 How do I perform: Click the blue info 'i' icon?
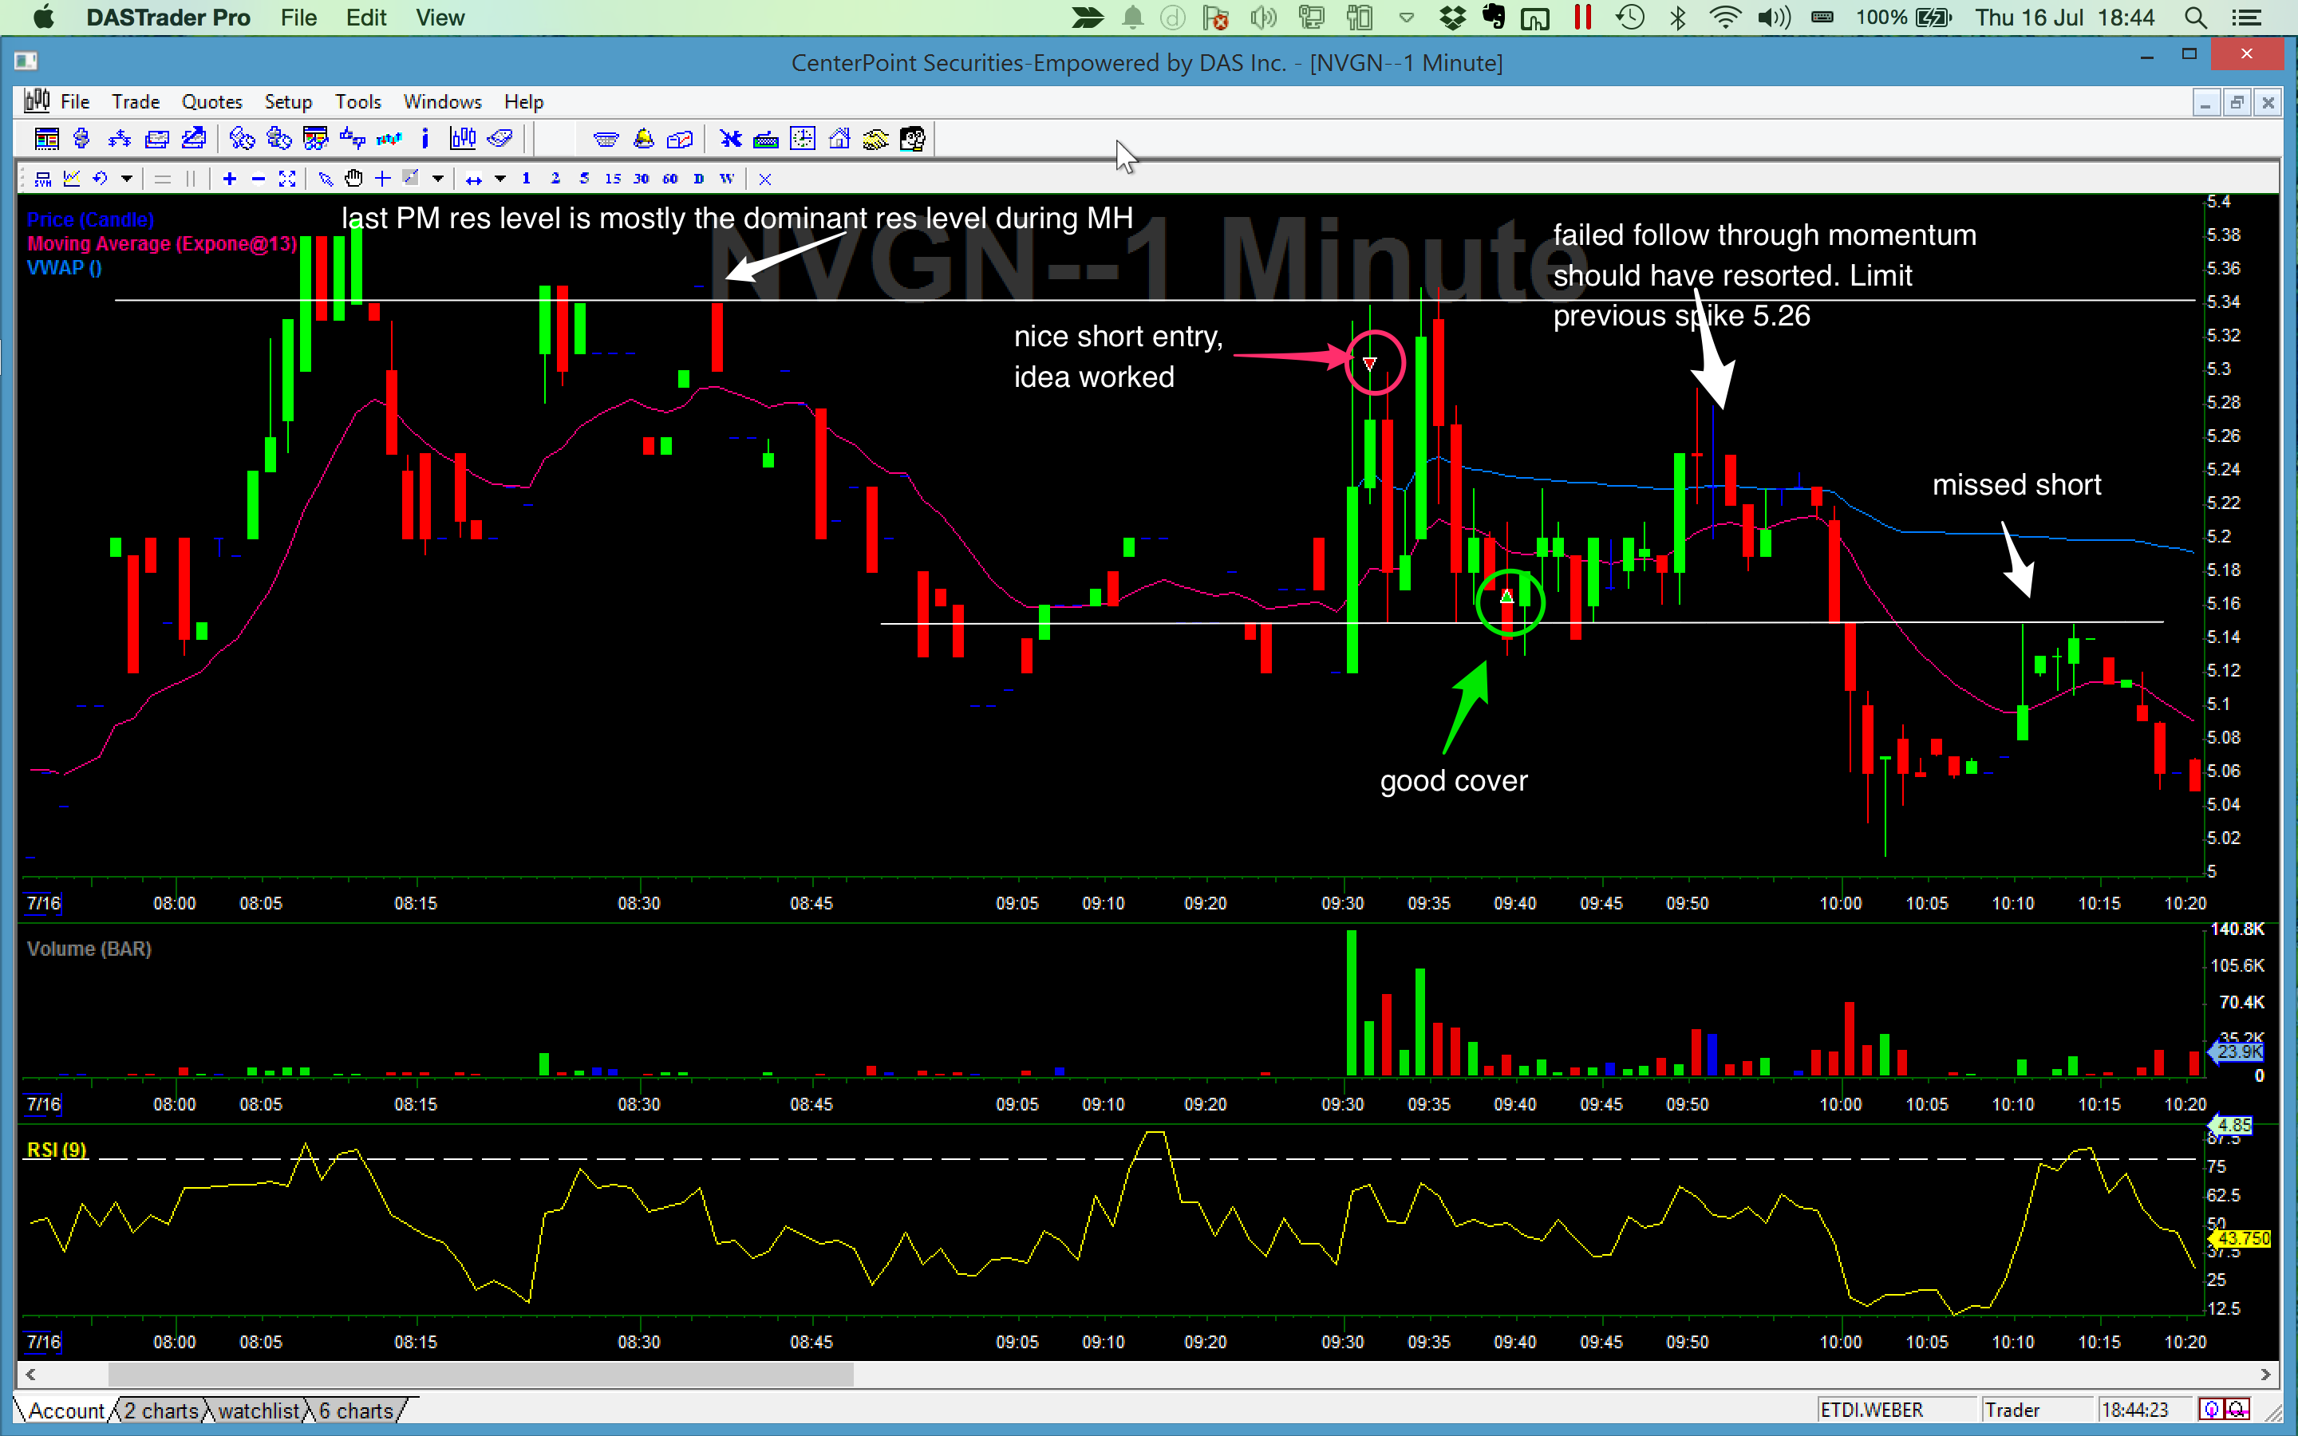[x=424, y=140]
